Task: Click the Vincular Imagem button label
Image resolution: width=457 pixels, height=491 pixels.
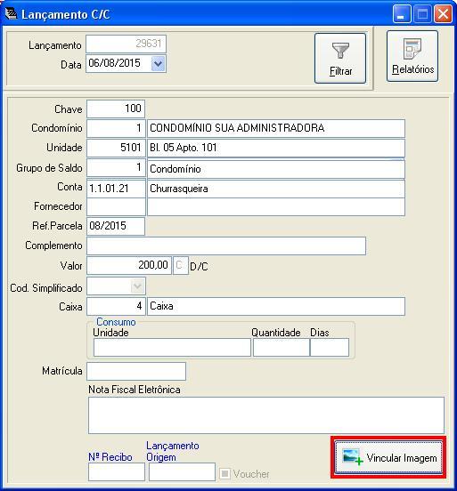Action: [402, 458]
